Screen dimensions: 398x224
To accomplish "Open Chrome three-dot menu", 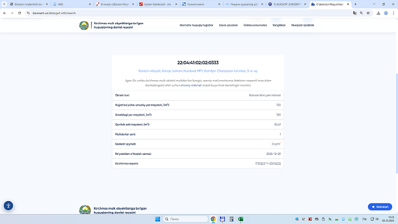I will tap(393, 13).
